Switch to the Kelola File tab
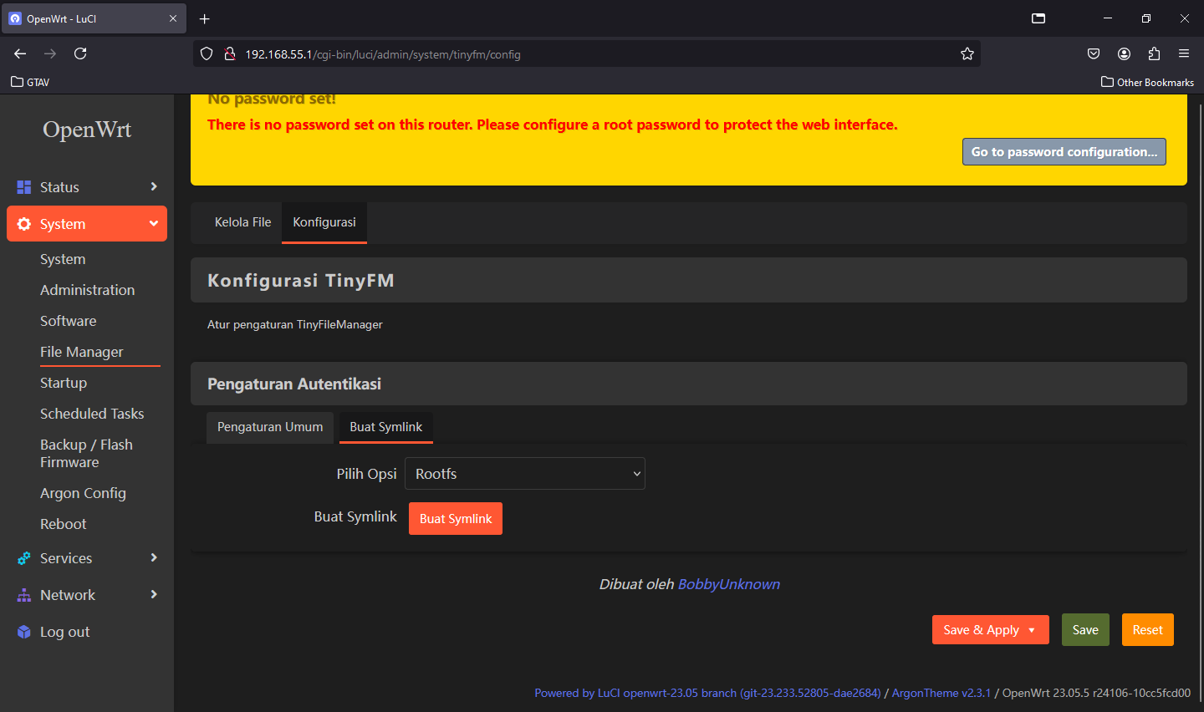Image resolution: width=1204 pixels, height=712 pixels. click(243, 222)
